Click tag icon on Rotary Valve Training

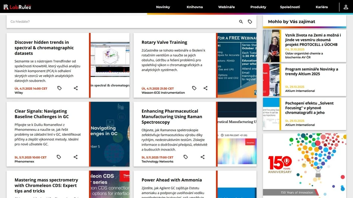194,88
